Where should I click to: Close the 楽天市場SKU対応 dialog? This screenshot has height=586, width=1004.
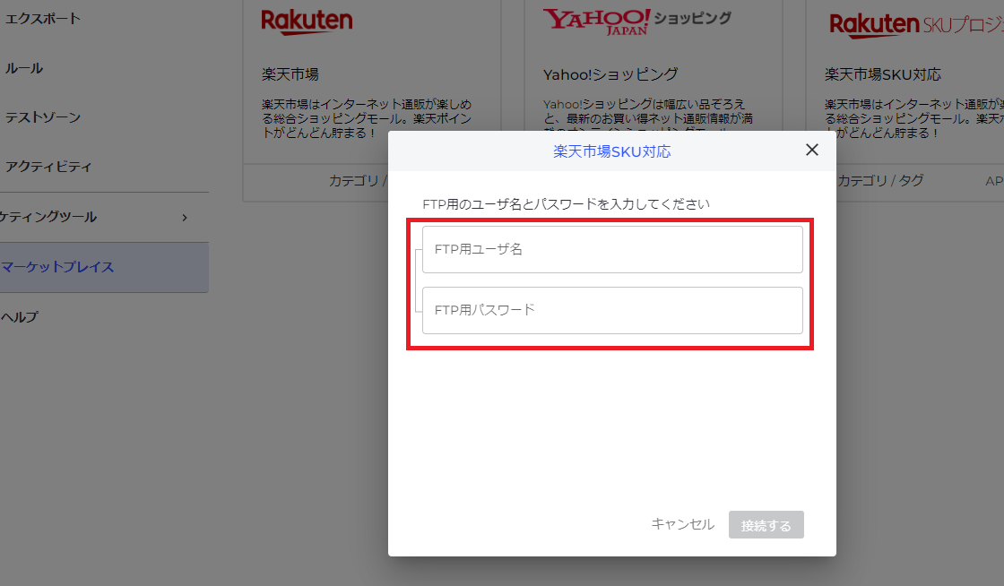[x=812, y=150]
